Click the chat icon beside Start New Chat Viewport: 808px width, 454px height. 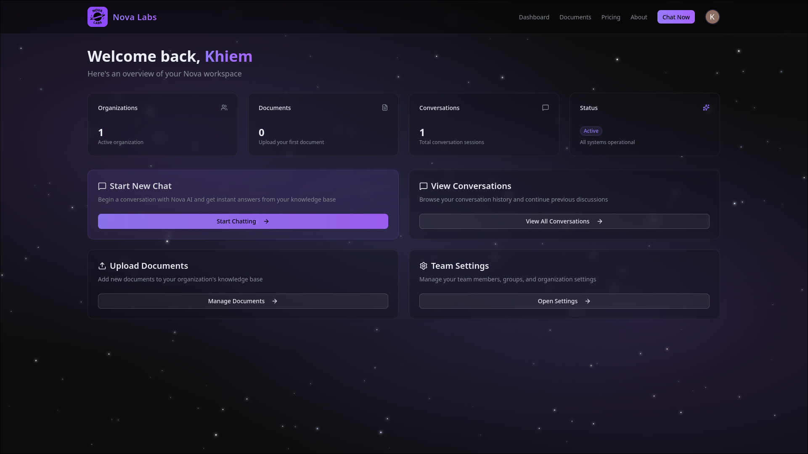(x=102, y=186)
